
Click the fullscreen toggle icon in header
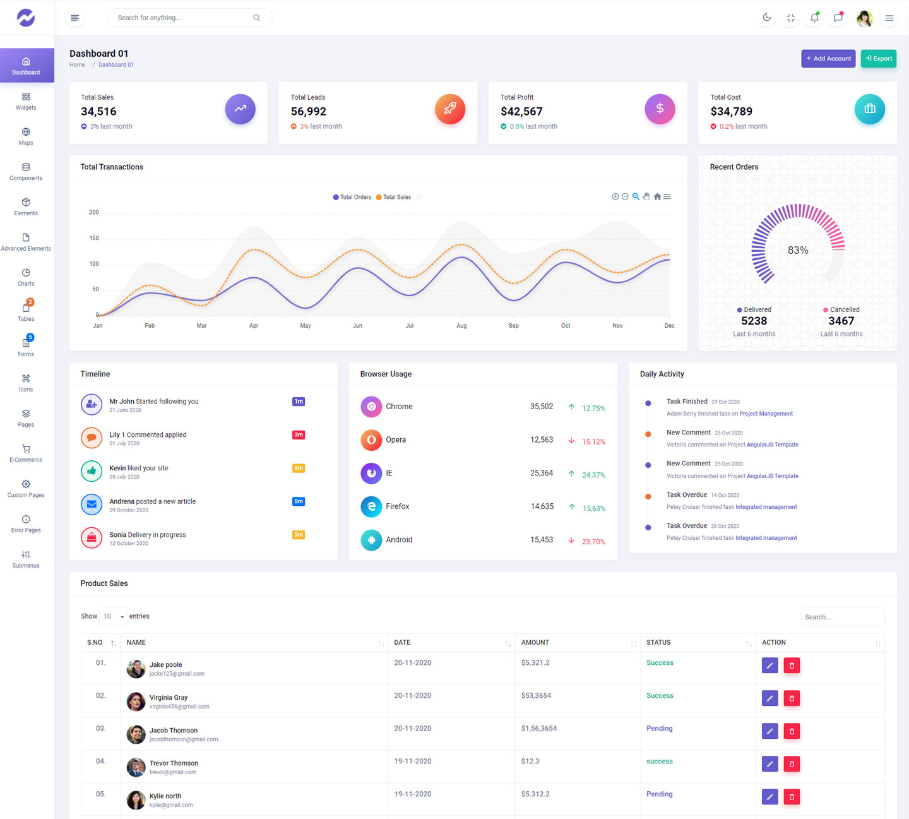click(790, 18)
